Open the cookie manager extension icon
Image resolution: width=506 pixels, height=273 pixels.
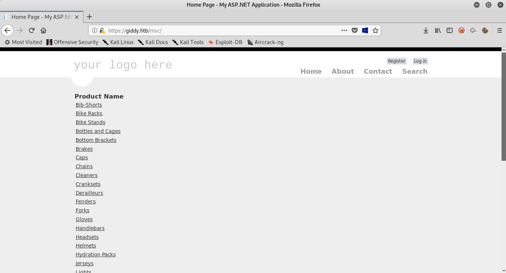click(x=485, y=30)
